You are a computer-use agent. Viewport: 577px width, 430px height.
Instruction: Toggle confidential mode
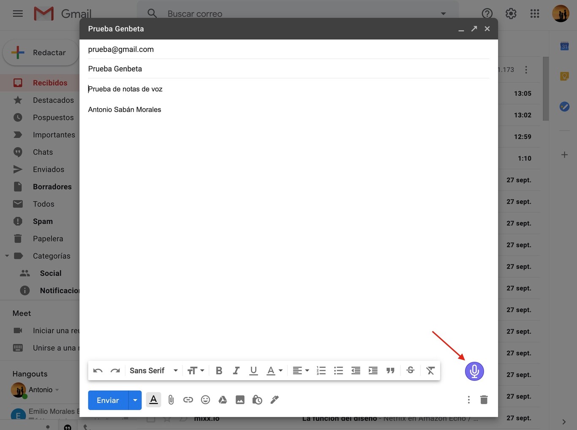point(257,400)
